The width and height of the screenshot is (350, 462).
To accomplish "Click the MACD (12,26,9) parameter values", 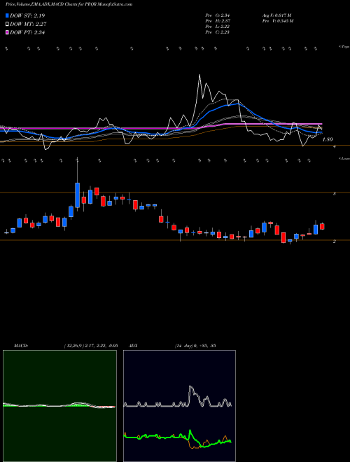I will tap(91, 345).
